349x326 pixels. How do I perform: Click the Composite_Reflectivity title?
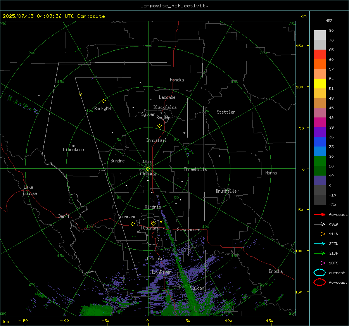click(x=174, y=6)
